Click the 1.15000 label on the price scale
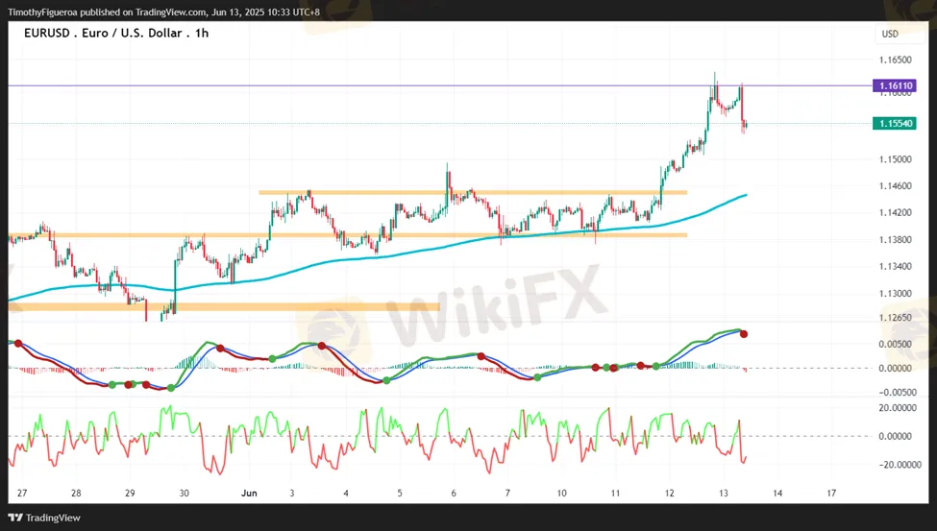The width and height of the screenshot is (937, 531). [x=896, y=159]
